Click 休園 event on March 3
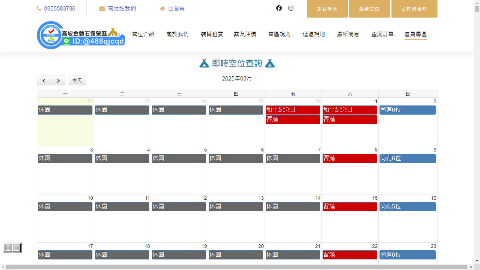The height and width of the screenshot is (270, 480). coord(65,159)
